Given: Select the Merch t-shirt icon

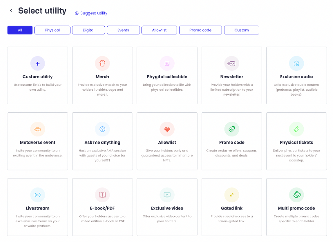Looking at the screenshot, I should point(102,64).
